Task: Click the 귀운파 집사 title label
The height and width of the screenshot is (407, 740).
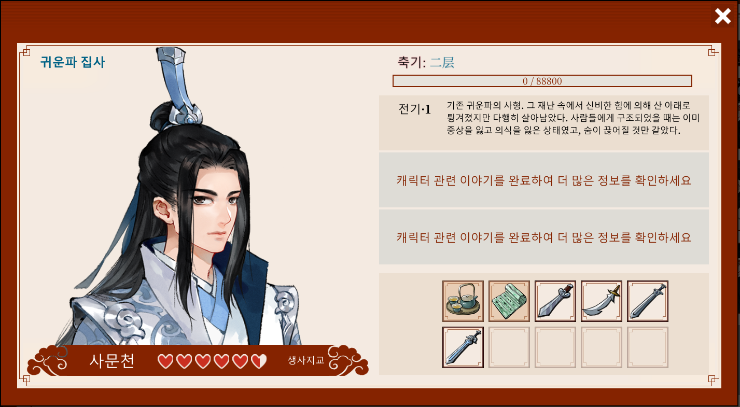Action: (73, 62)
